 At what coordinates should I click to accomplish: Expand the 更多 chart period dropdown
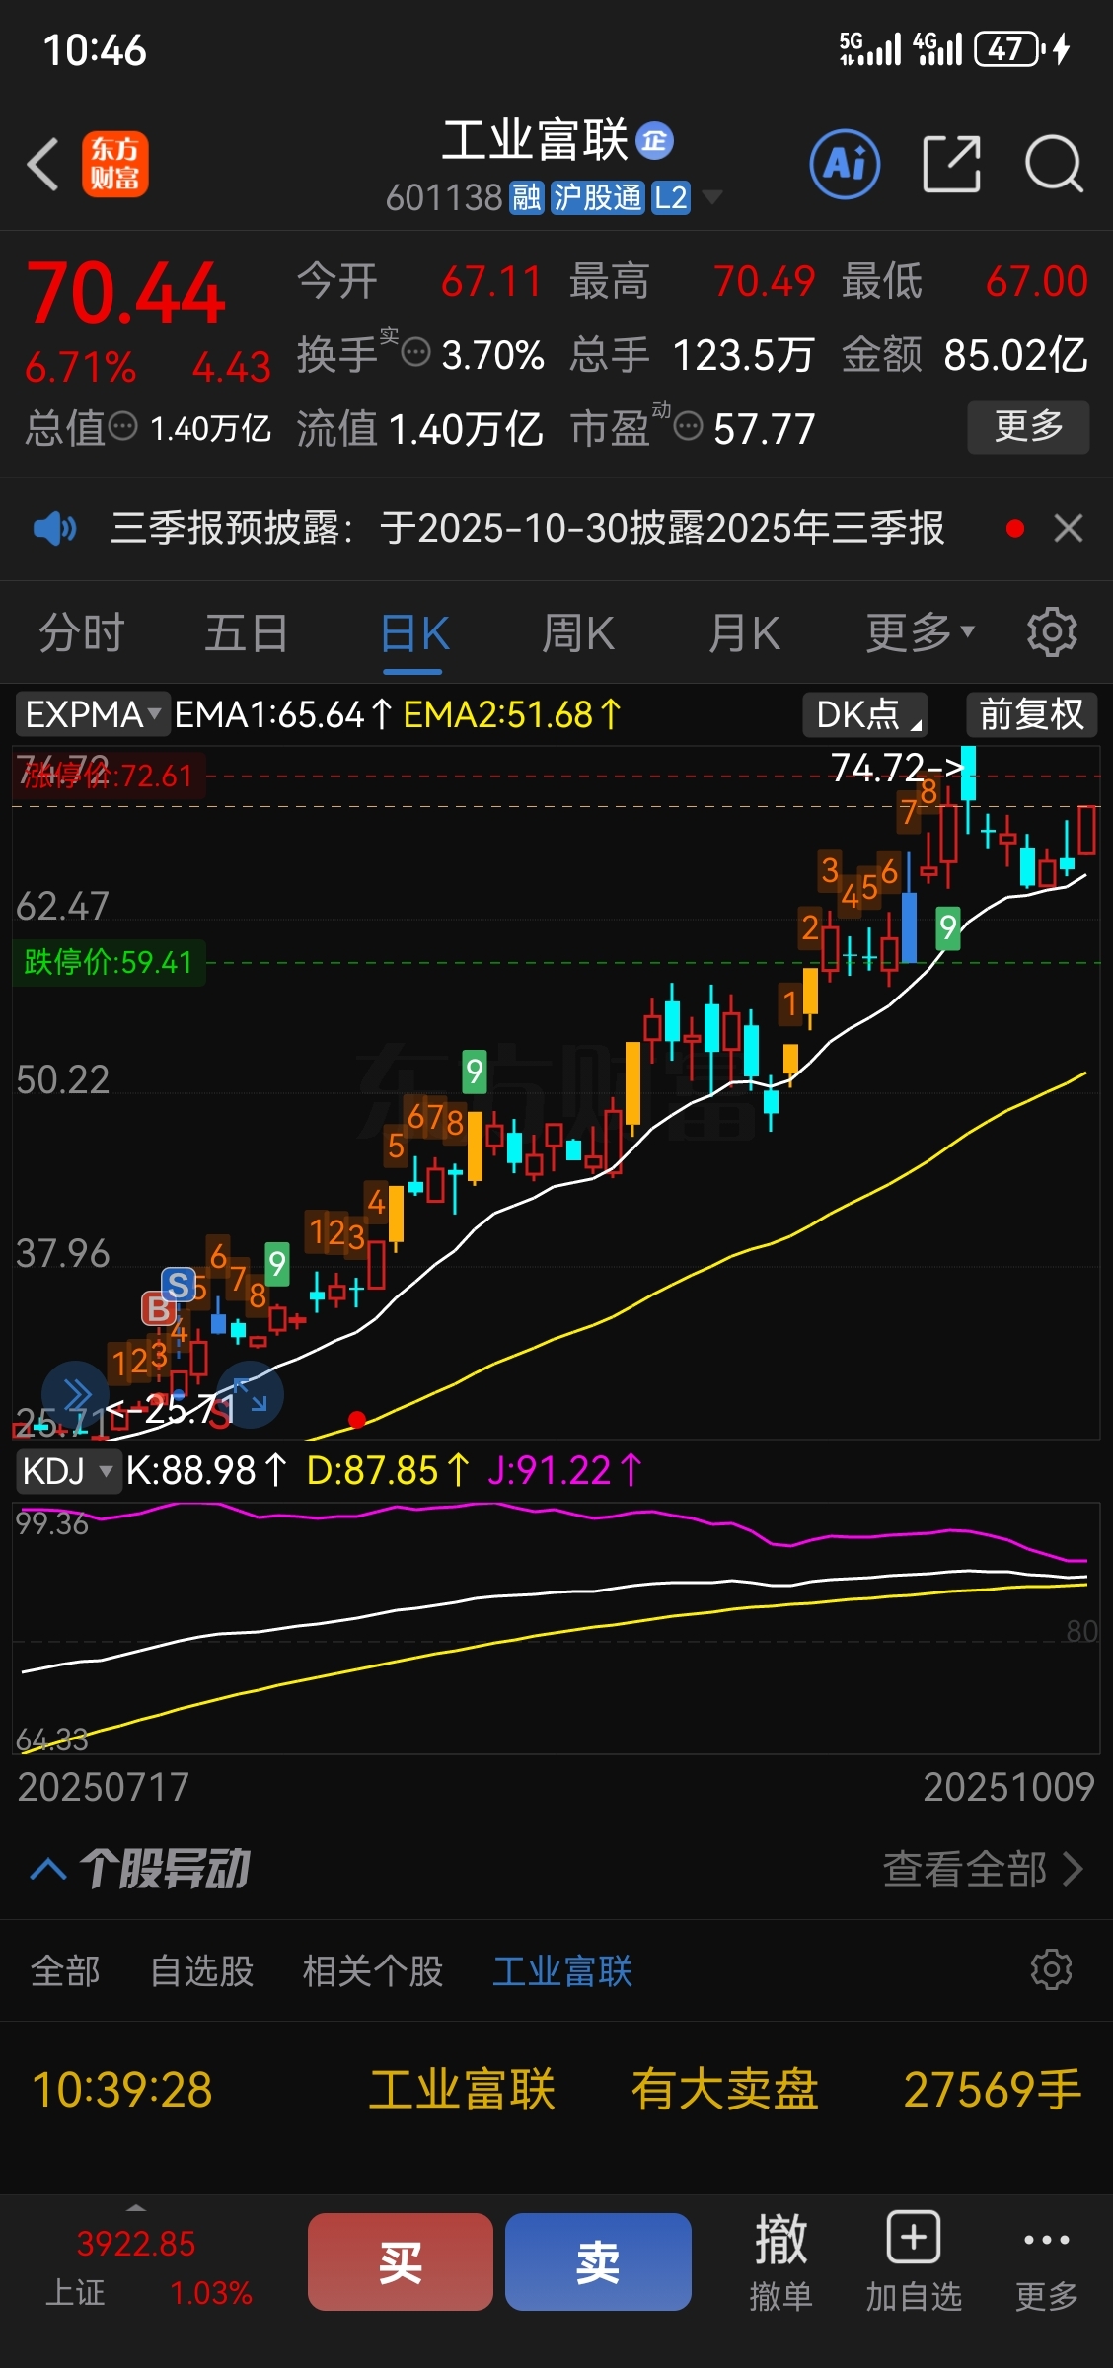(x=920, y=632)
